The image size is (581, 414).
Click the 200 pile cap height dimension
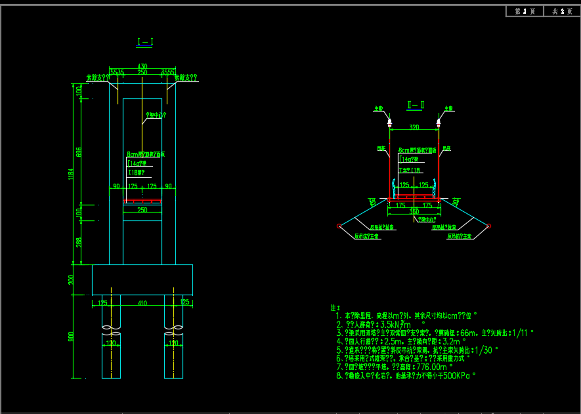[72, 279]
